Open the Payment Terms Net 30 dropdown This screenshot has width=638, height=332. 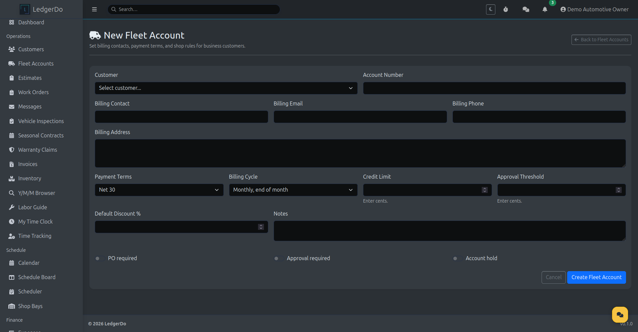pos(159,190)
